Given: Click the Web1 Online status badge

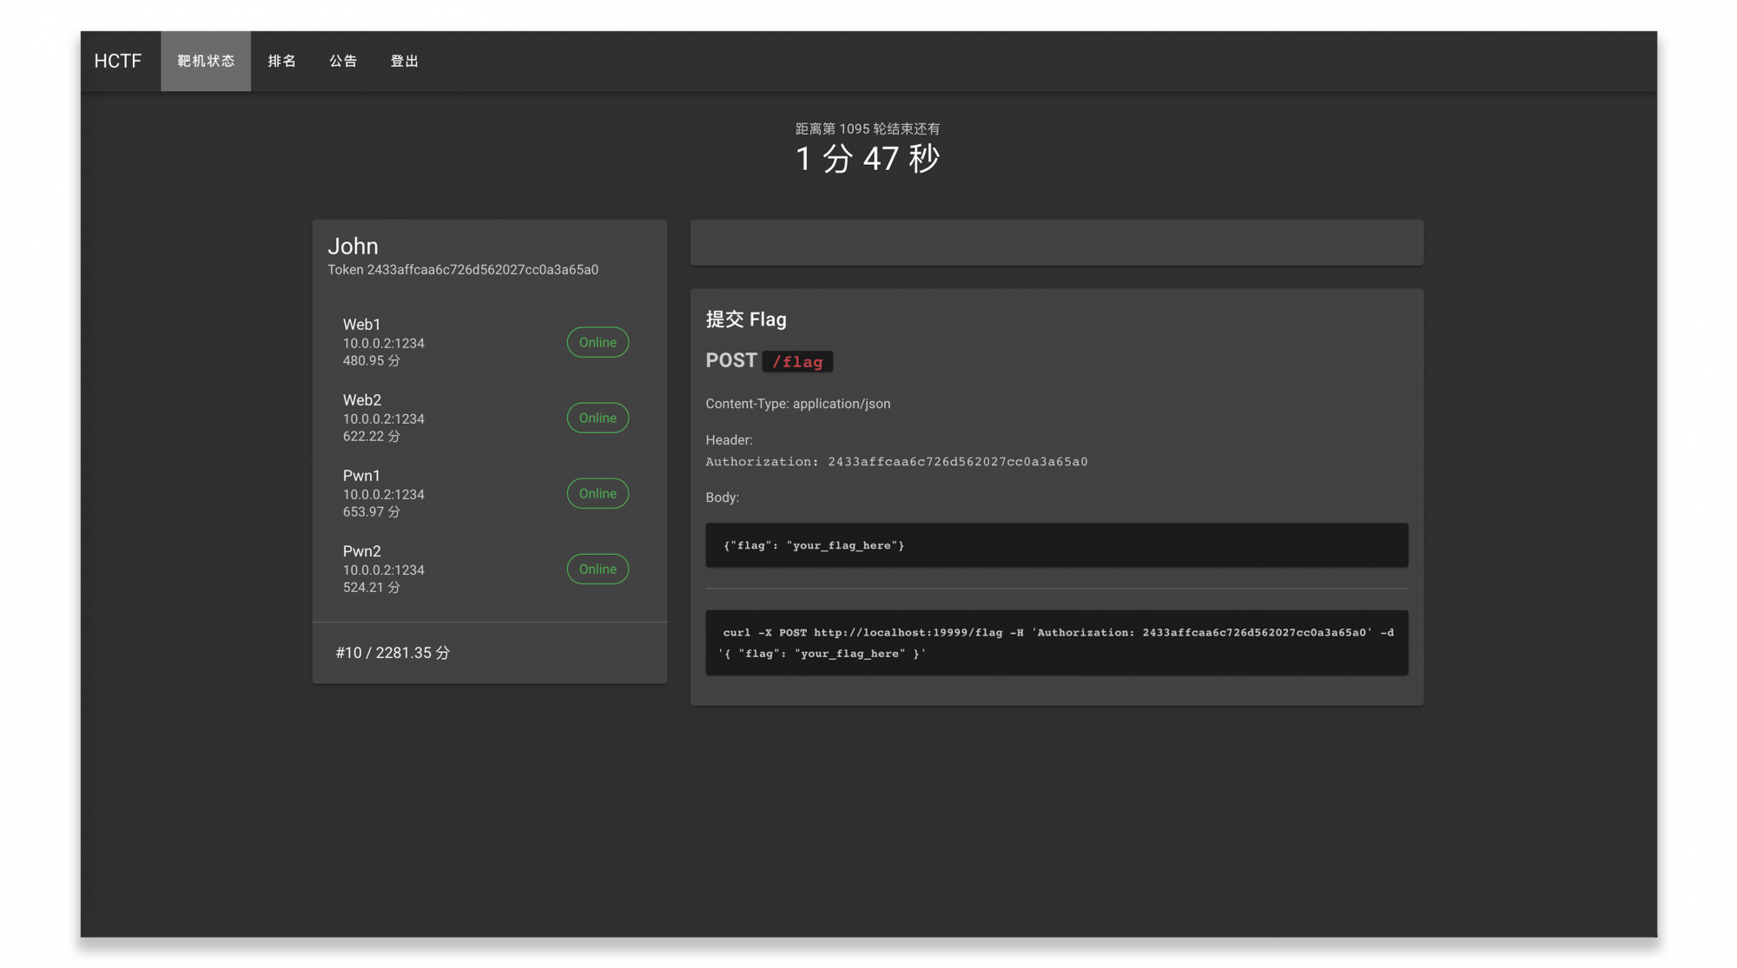Looking at the screenshot, I should tap(598, 342).
